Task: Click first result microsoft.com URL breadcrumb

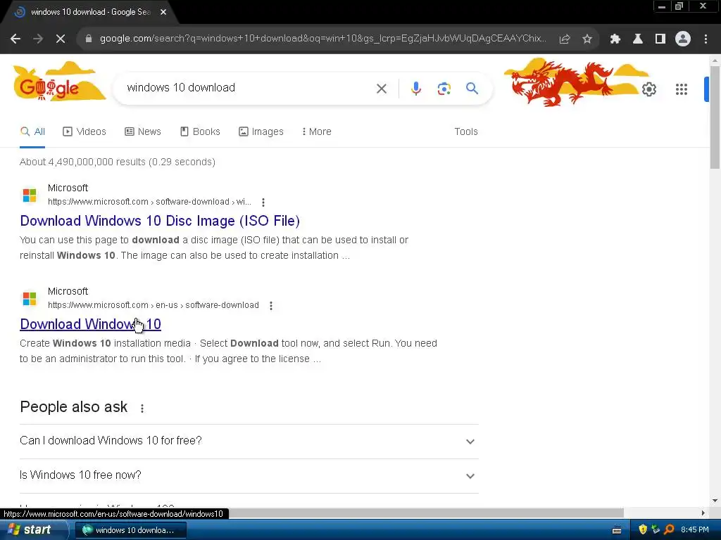Action: [x=149, y=202]
